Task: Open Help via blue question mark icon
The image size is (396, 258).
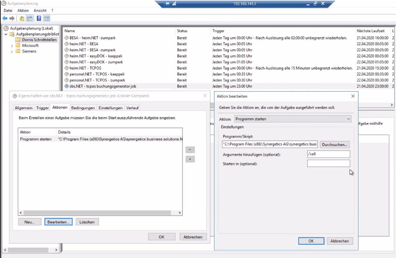Action: pyautogui.click(x=39, y=18)
